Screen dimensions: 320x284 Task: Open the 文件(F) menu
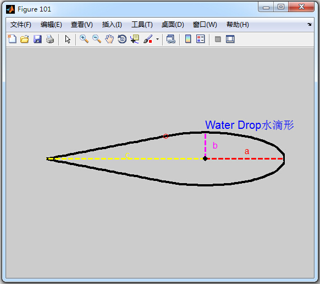(x=21, y=25)
